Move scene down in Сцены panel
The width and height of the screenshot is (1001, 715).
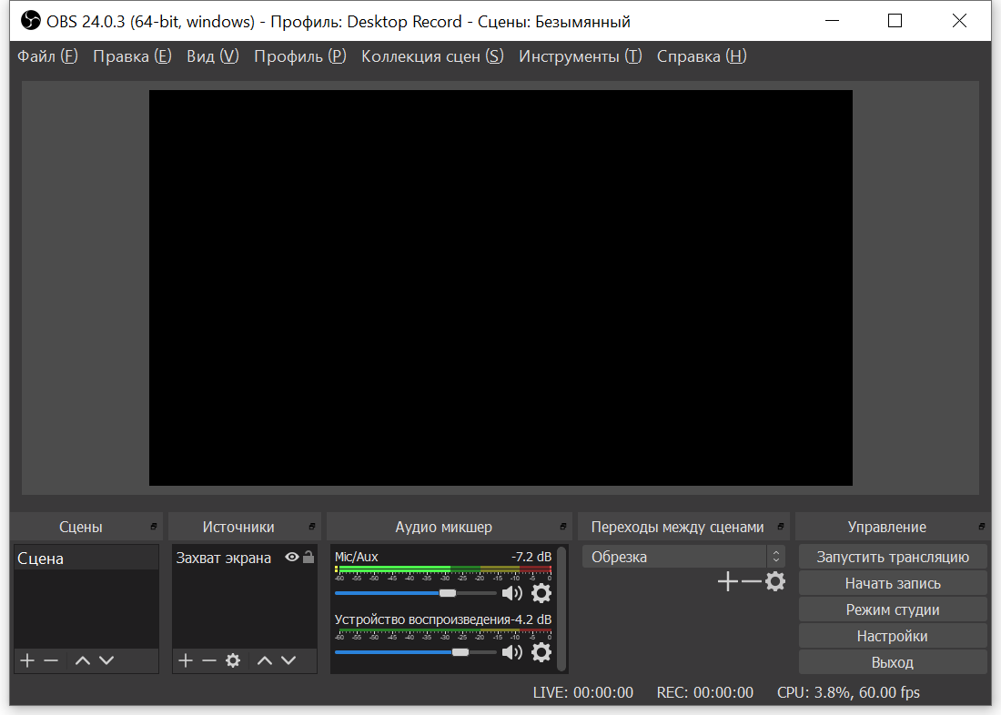pos(106,660)
